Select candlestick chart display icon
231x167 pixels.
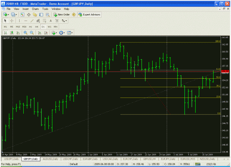click(12, 33)
